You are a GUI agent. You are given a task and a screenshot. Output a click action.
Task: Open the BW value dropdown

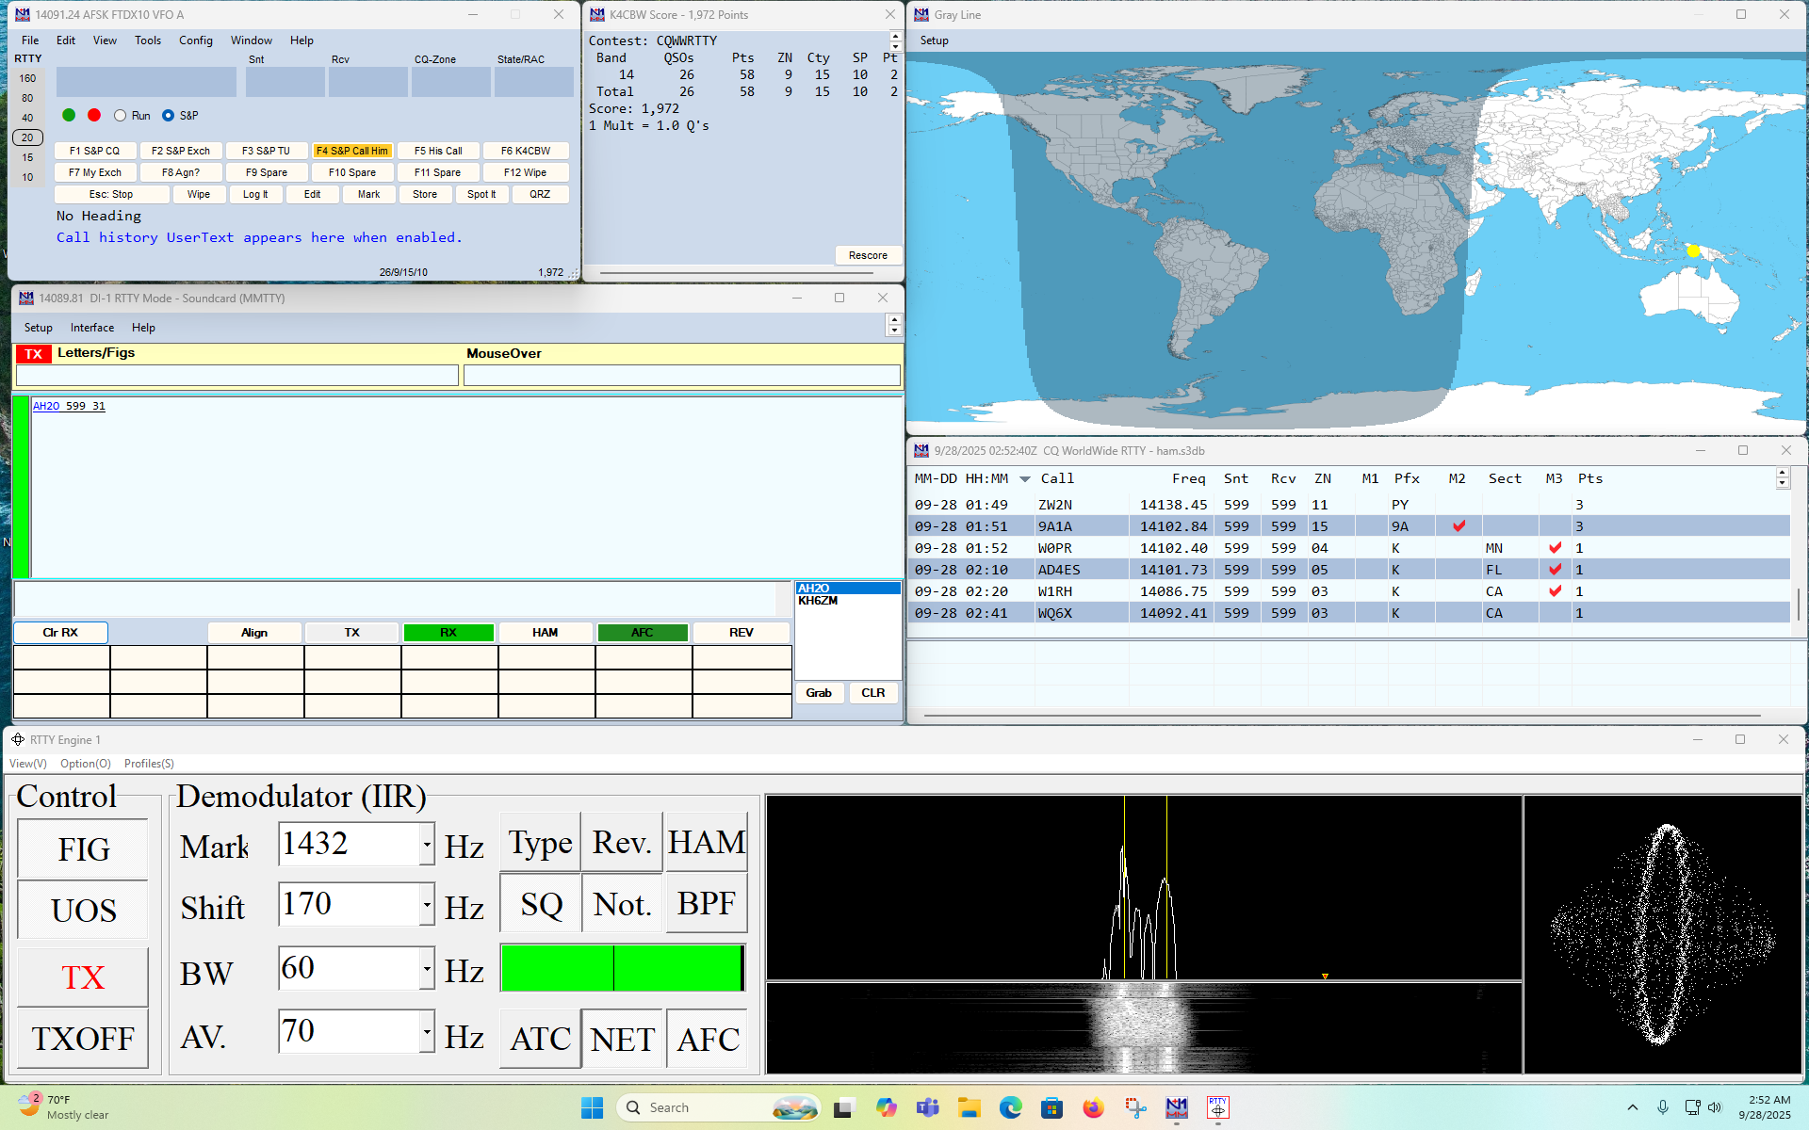click(427, 968)
